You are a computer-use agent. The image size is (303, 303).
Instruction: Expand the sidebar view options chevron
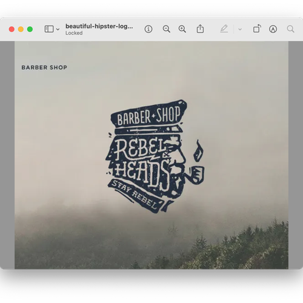pos(58,29)
